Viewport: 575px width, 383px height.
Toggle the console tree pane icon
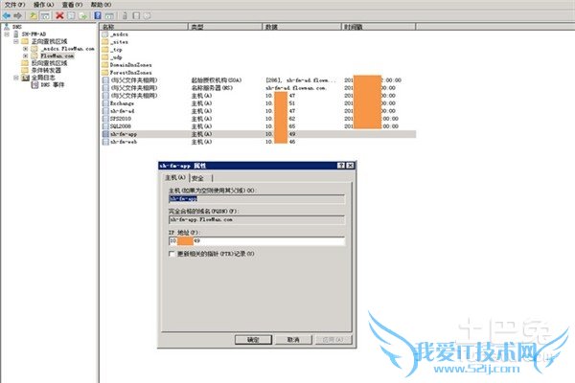point(45,15)
